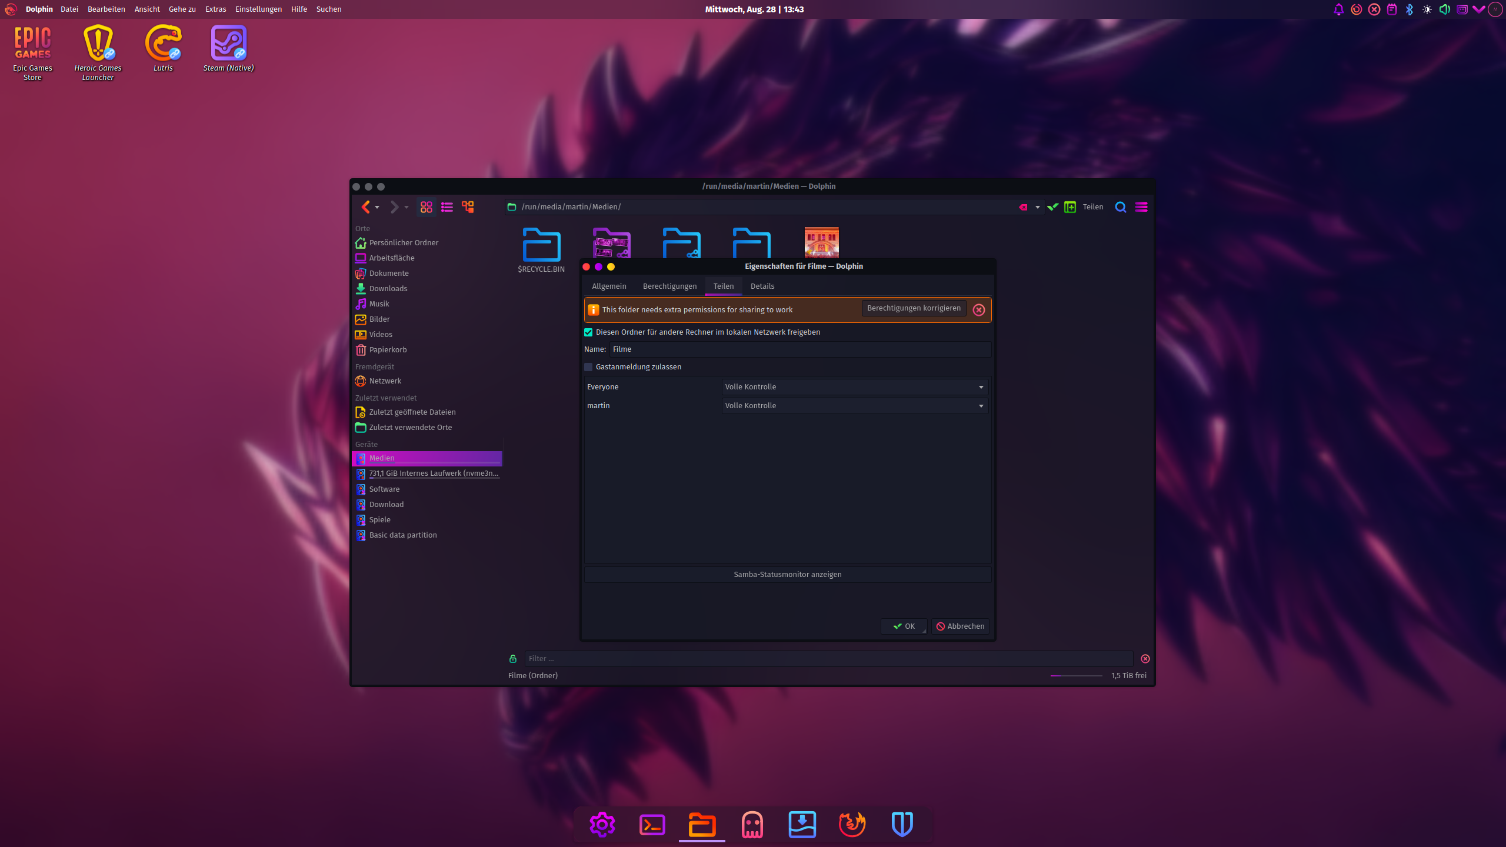Switch to details list view mode

447,207
